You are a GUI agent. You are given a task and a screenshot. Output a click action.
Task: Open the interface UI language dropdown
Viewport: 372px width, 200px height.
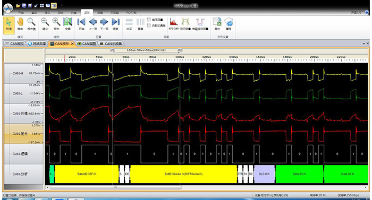pos(357,12)
